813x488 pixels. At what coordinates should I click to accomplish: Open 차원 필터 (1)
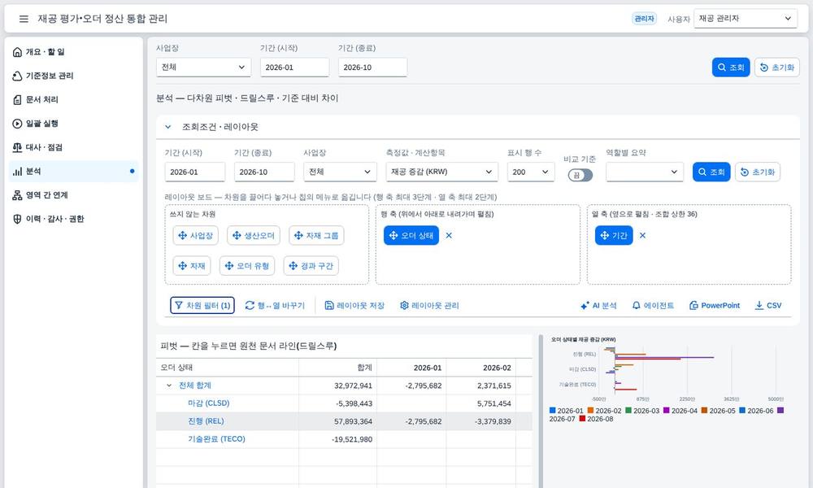click(x=202, y=306)
